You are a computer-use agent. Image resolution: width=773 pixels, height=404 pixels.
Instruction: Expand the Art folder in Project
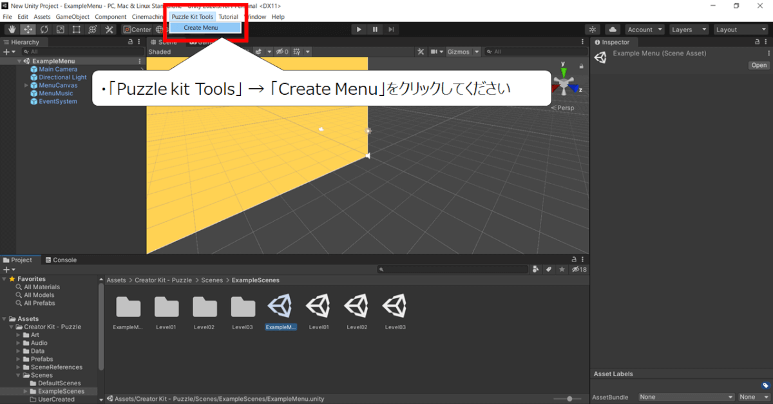18,335
